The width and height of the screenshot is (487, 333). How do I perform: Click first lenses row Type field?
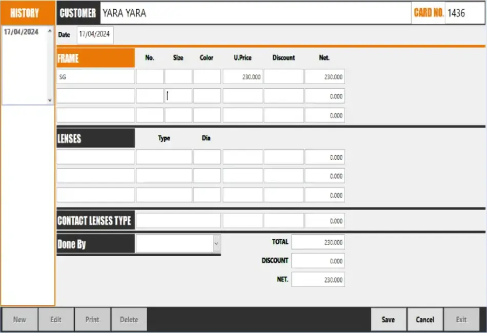tap(164, 157)
